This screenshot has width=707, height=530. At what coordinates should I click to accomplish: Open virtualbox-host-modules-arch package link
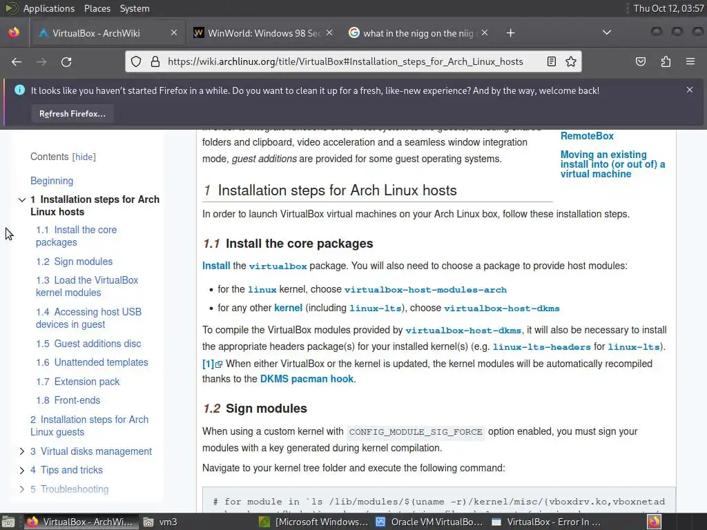425,289
